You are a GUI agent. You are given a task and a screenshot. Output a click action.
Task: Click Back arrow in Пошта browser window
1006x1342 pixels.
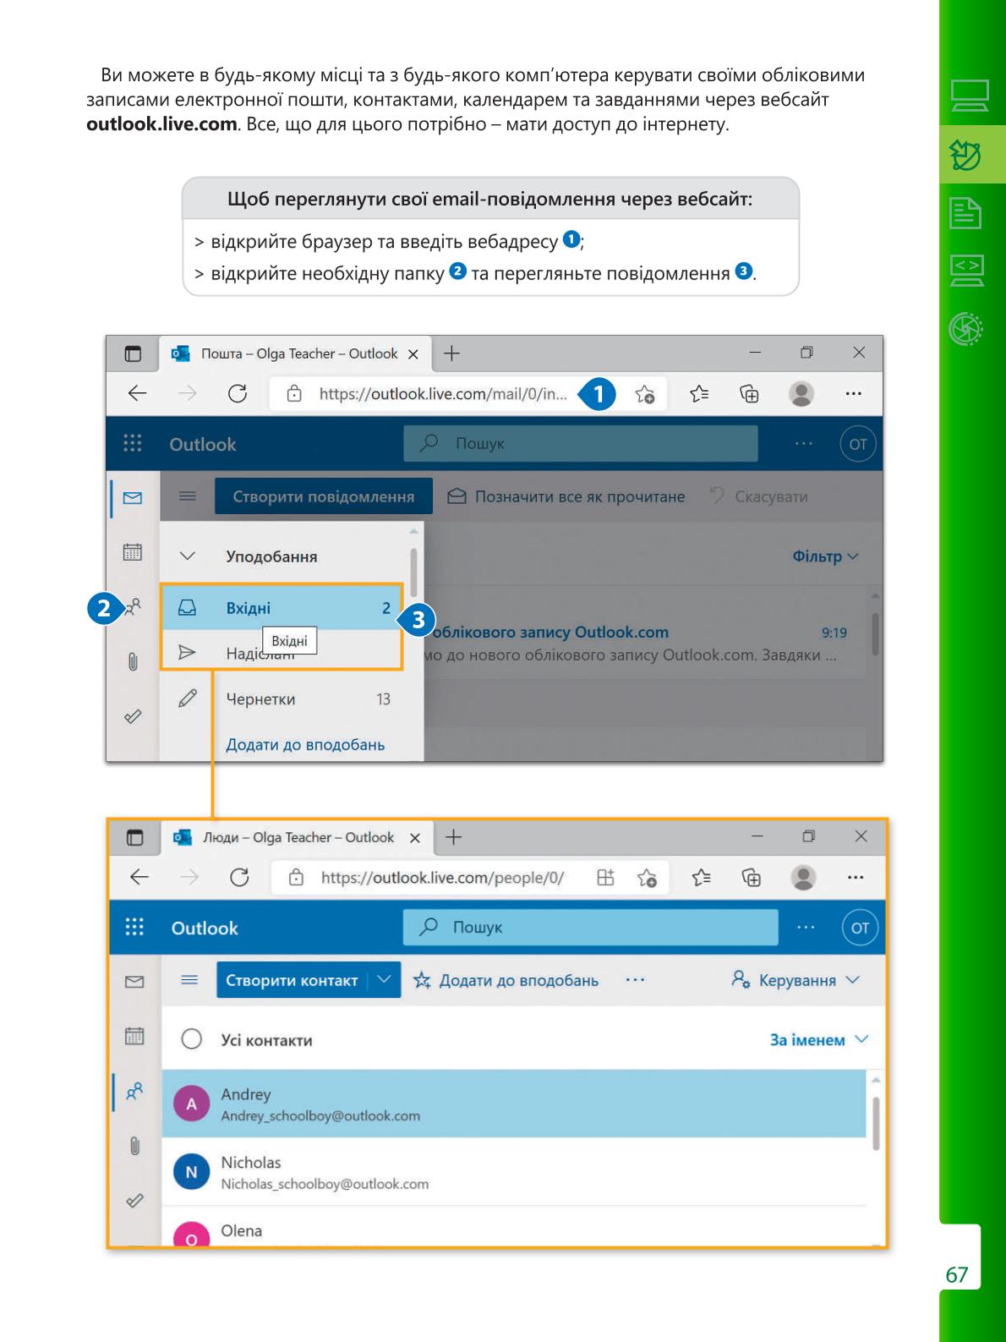(x=137, y=393)
